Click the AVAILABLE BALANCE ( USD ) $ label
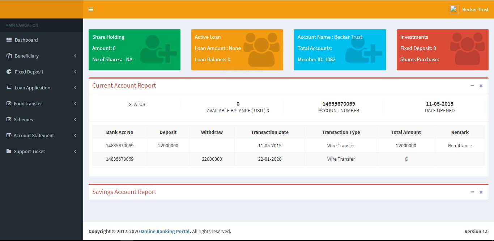494x241 pixels. pos(238,110)
